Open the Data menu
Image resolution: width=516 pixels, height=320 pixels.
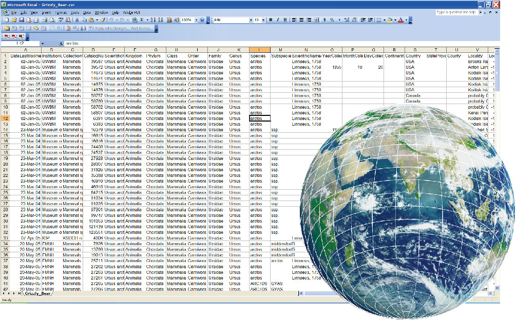coord(87,12)
